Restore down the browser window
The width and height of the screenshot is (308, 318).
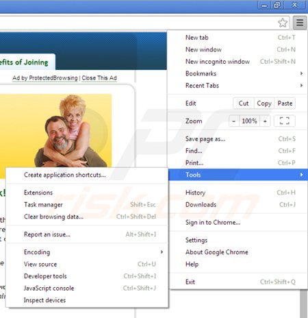(x=277, y=5)
